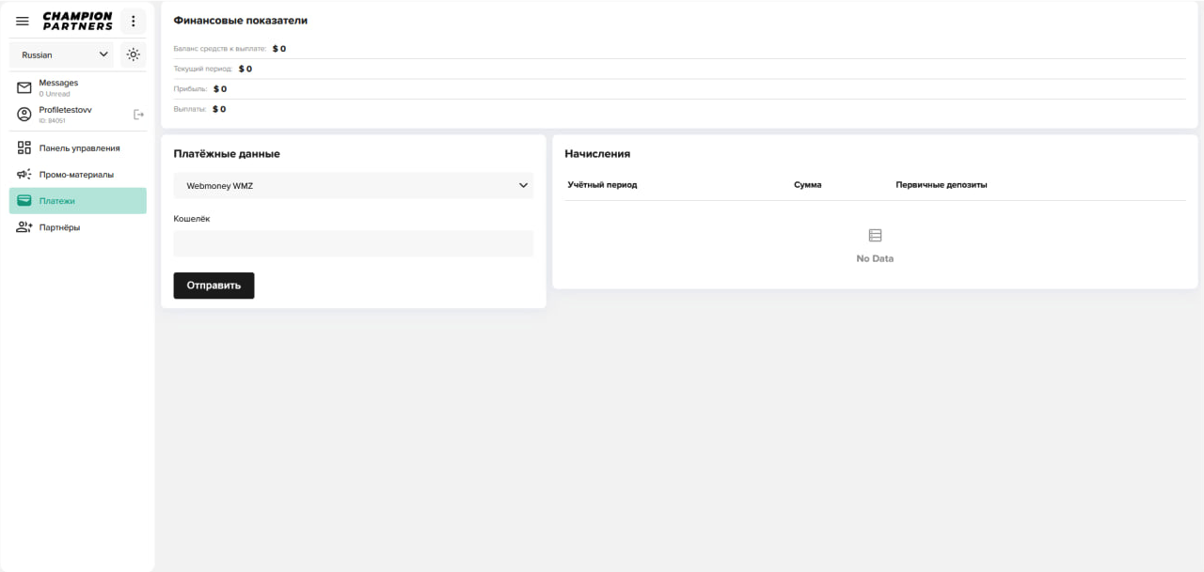Click the logout icon next to Profiletestovv

[x=138, y=115]
